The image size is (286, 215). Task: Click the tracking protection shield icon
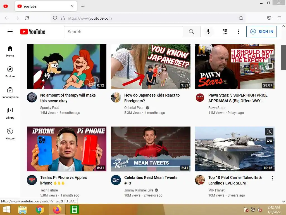point(55,18)
